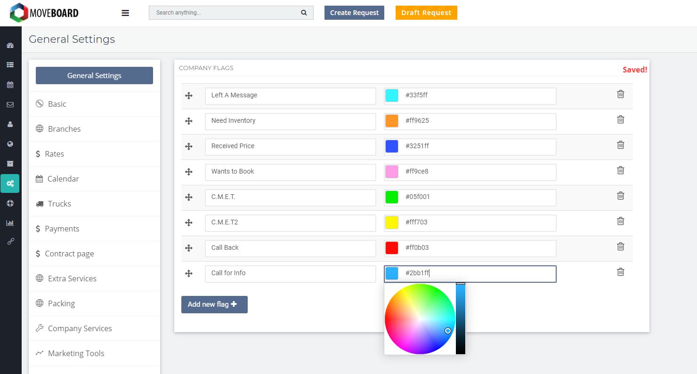
Task: Open the user profile icon in sidebar
Action: (x=10, y=124)
